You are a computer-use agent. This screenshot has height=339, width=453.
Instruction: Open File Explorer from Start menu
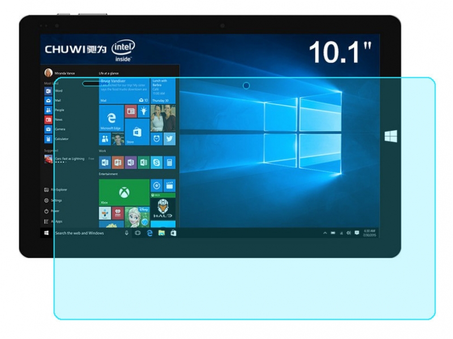55,190
